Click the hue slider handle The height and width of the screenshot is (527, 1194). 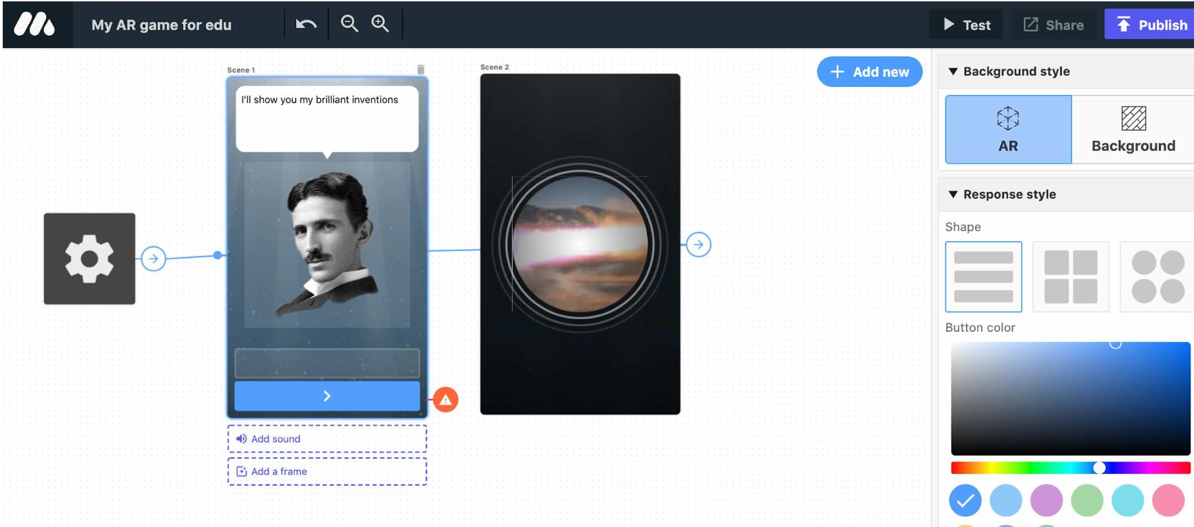(x=1100, y=468)
